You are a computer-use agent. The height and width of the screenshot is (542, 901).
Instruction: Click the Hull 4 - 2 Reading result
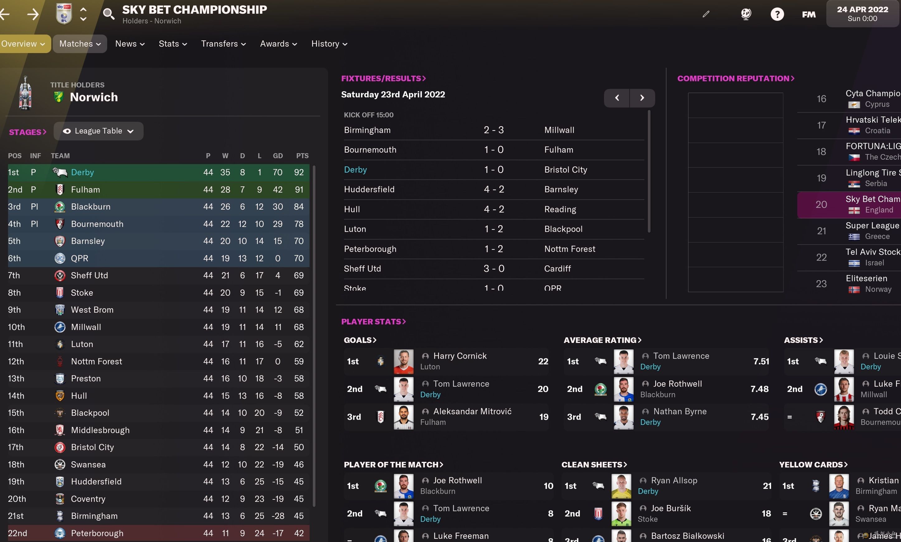(494, 210)
